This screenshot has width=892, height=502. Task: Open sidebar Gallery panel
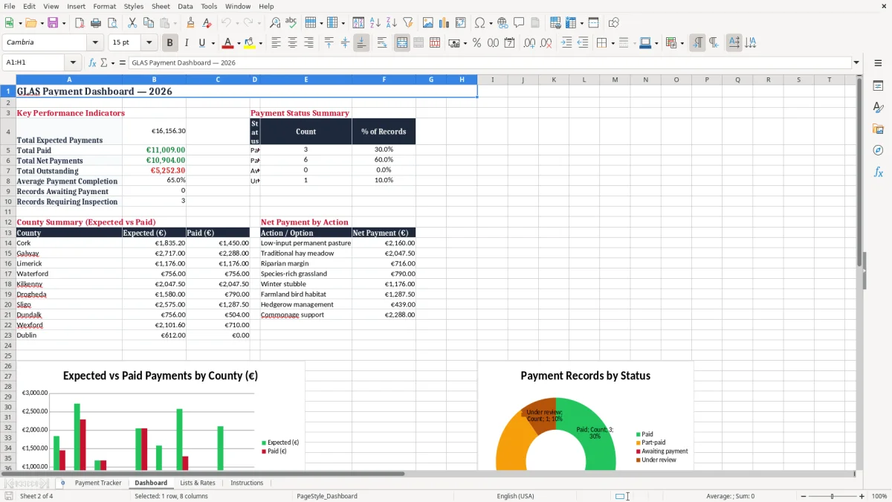[x=878, y=129]
